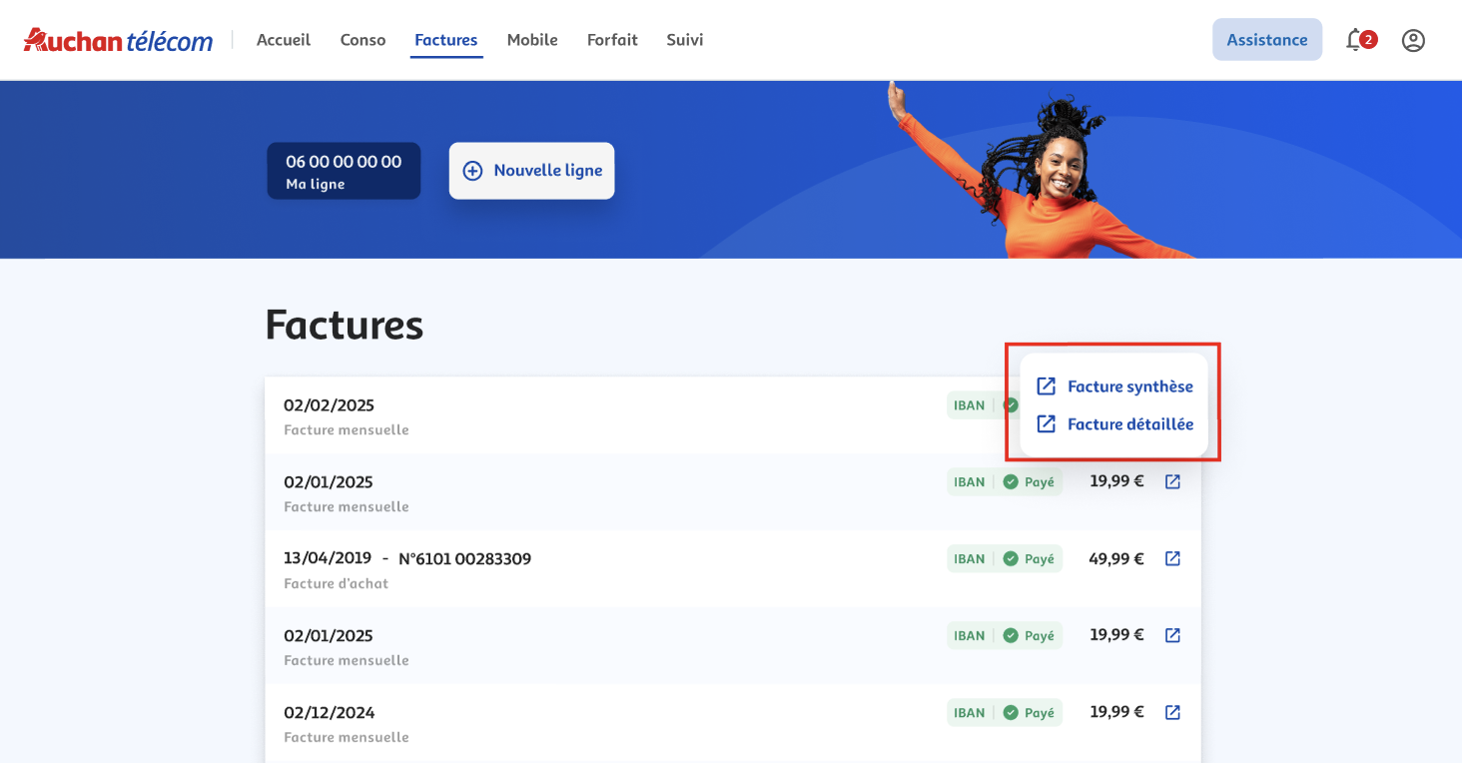Navigate to the Suivi tab
Viewport: 1462px width, 763px height.
685,40
